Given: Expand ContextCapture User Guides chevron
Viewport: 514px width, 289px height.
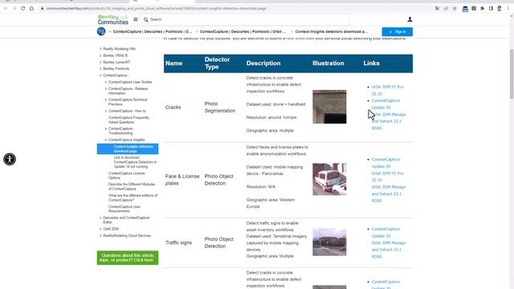Looking at the screenshot, I should 106,82.
